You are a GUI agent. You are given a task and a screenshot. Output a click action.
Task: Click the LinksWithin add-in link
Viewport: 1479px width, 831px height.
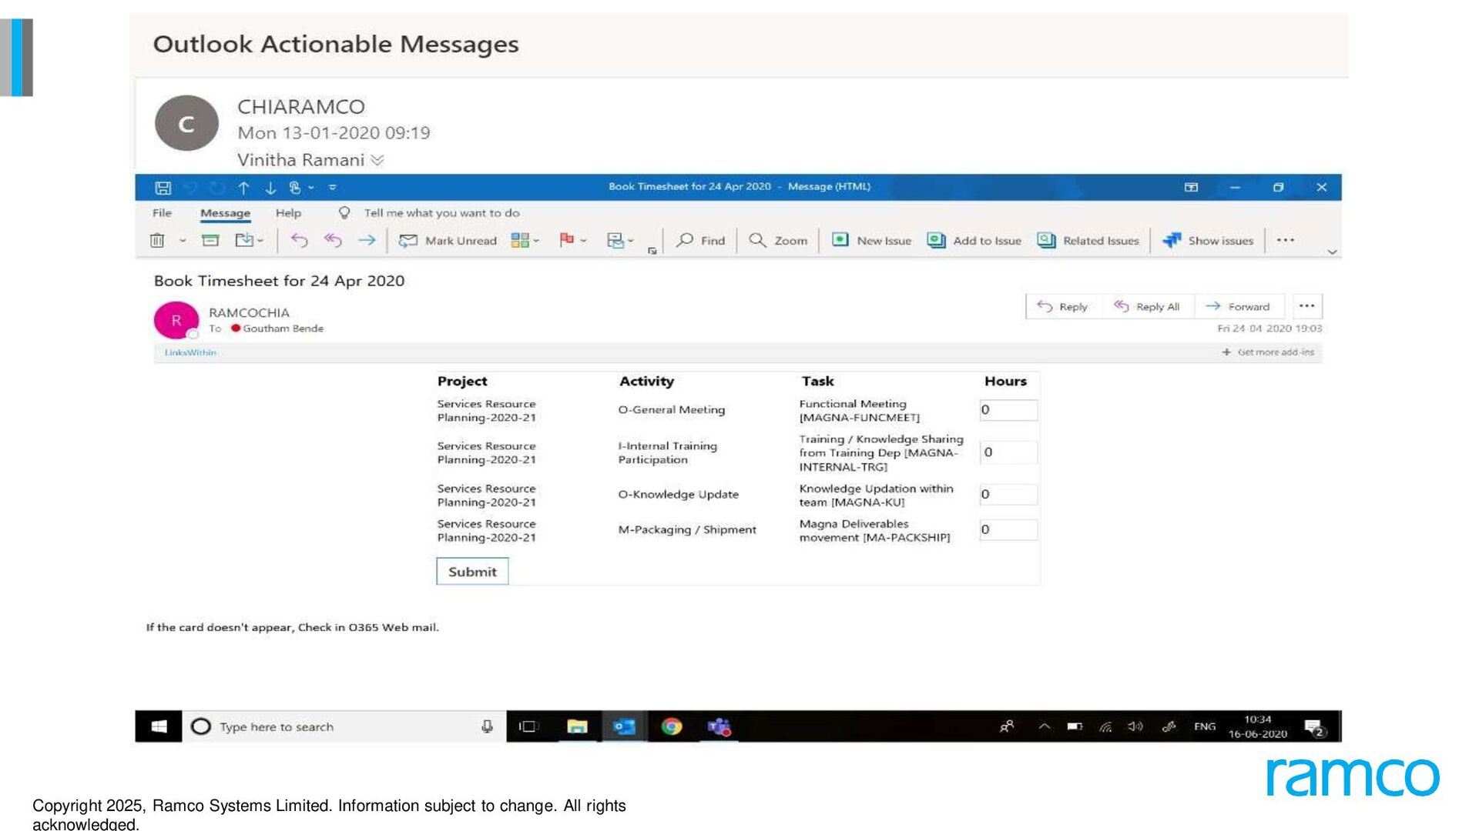(190, 352)
